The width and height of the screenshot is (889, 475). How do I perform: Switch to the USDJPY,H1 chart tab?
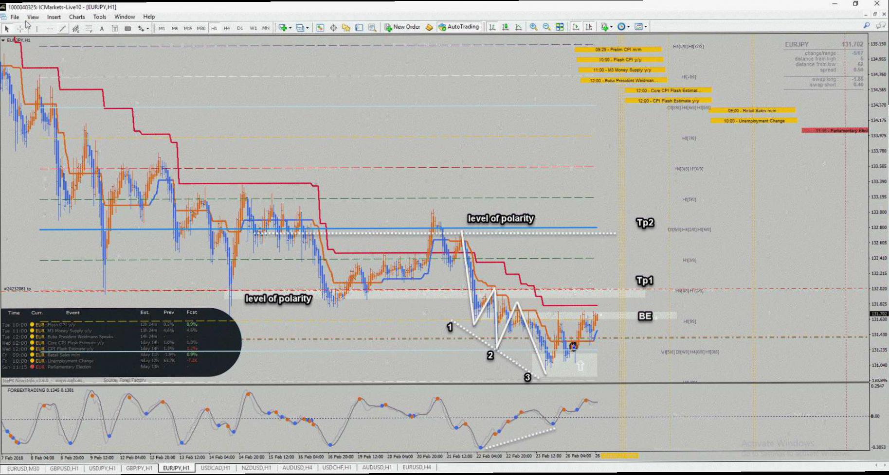102,468
